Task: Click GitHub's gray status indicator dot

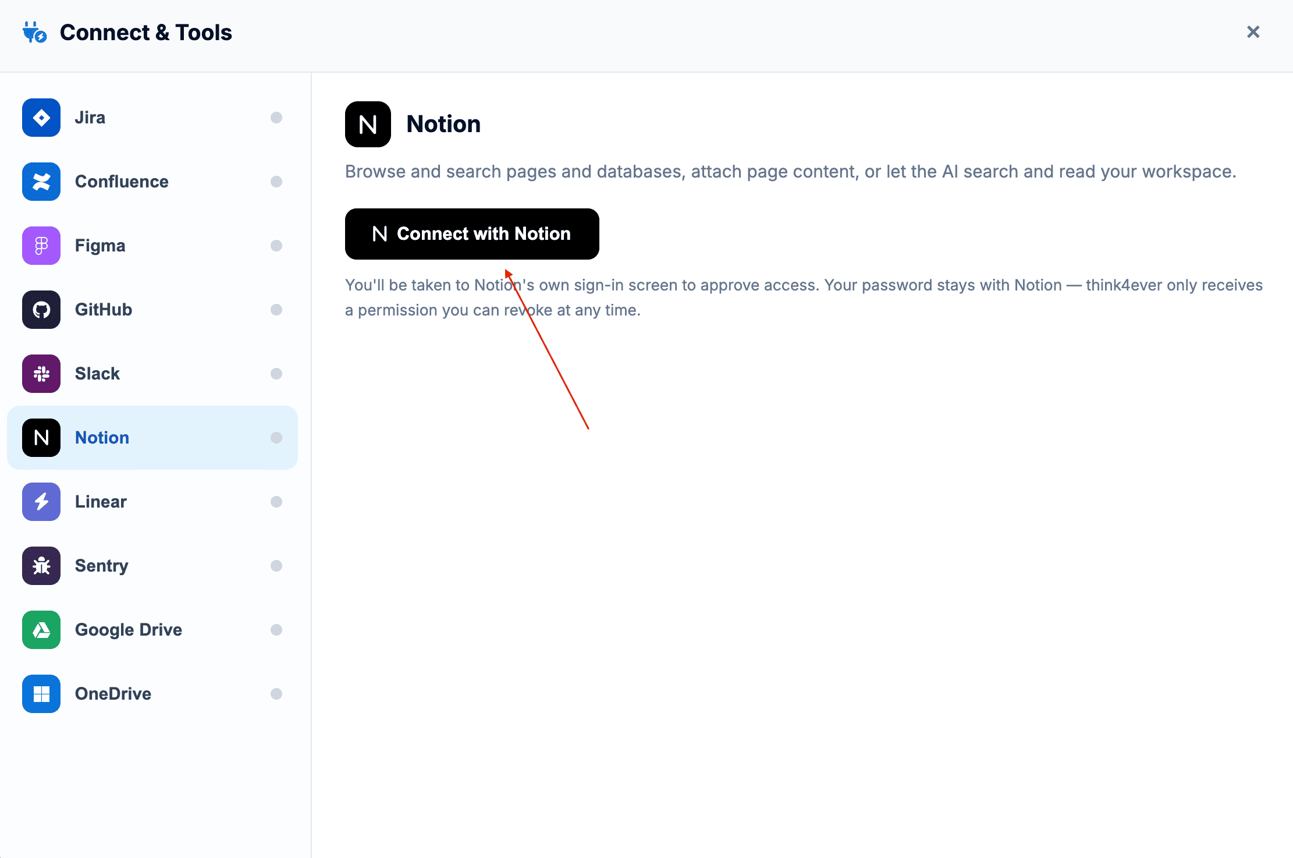Action: [276, 310]
